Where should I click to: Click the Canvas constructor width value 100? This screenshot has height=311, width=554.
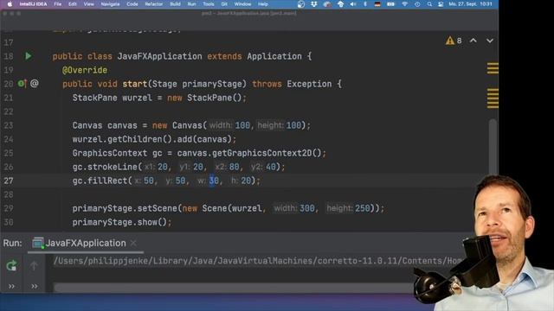tap(242, 125)
